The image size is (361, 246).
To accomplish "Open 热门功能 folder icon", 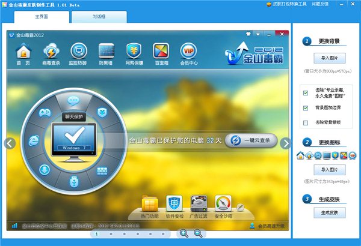I will (x=150, y=204).
